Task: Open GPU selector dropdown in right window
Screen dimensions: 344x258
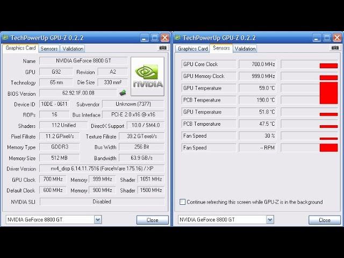Action: coord(270,220)
